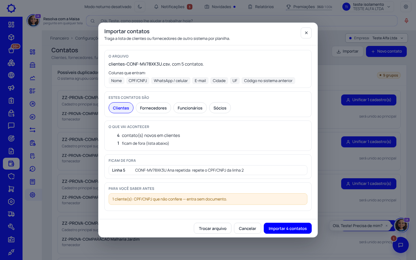416x260 pixels.
Task: Dismiss the 'Olá, Teste! Precisa de mim?' tooltip
Action: point(387,226)
